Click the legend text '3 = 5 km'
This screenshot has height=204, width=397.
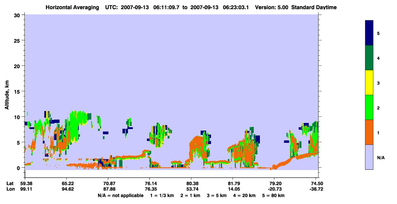(x=217, y=195)
